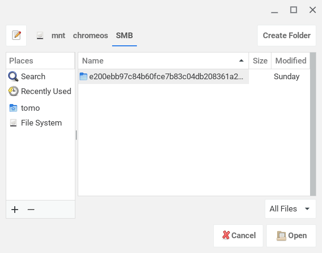
Task: Click the File System drive icon
Action: point(13,123)
